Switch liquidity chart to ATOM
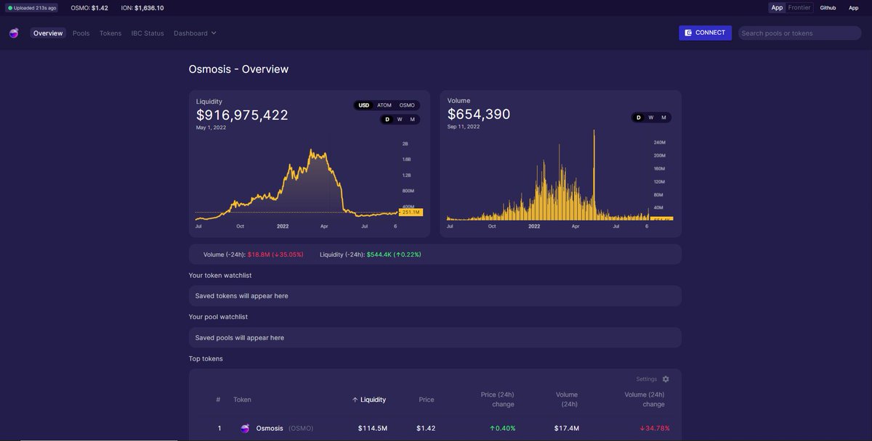 [x=384, y=105]
